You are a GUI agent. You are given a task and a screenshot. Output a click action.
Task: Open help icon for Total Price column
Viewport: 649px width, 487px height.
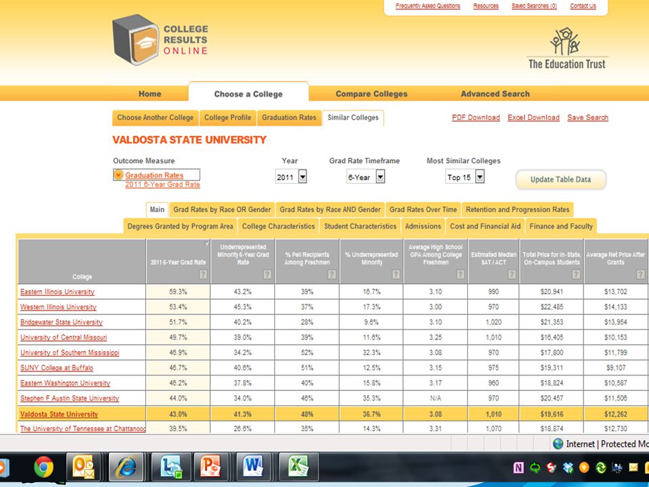576,275
